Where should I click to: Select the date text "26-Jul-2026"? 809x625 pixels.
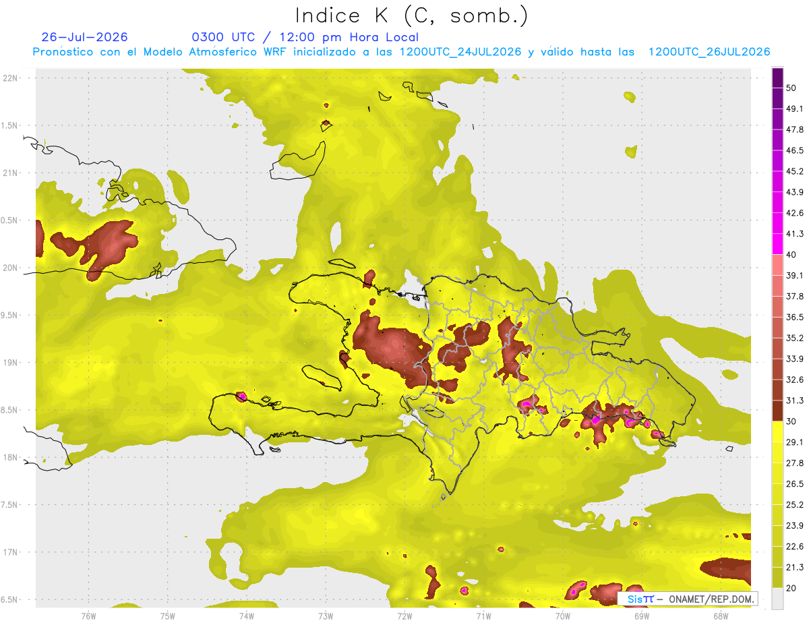click(85, 37)
